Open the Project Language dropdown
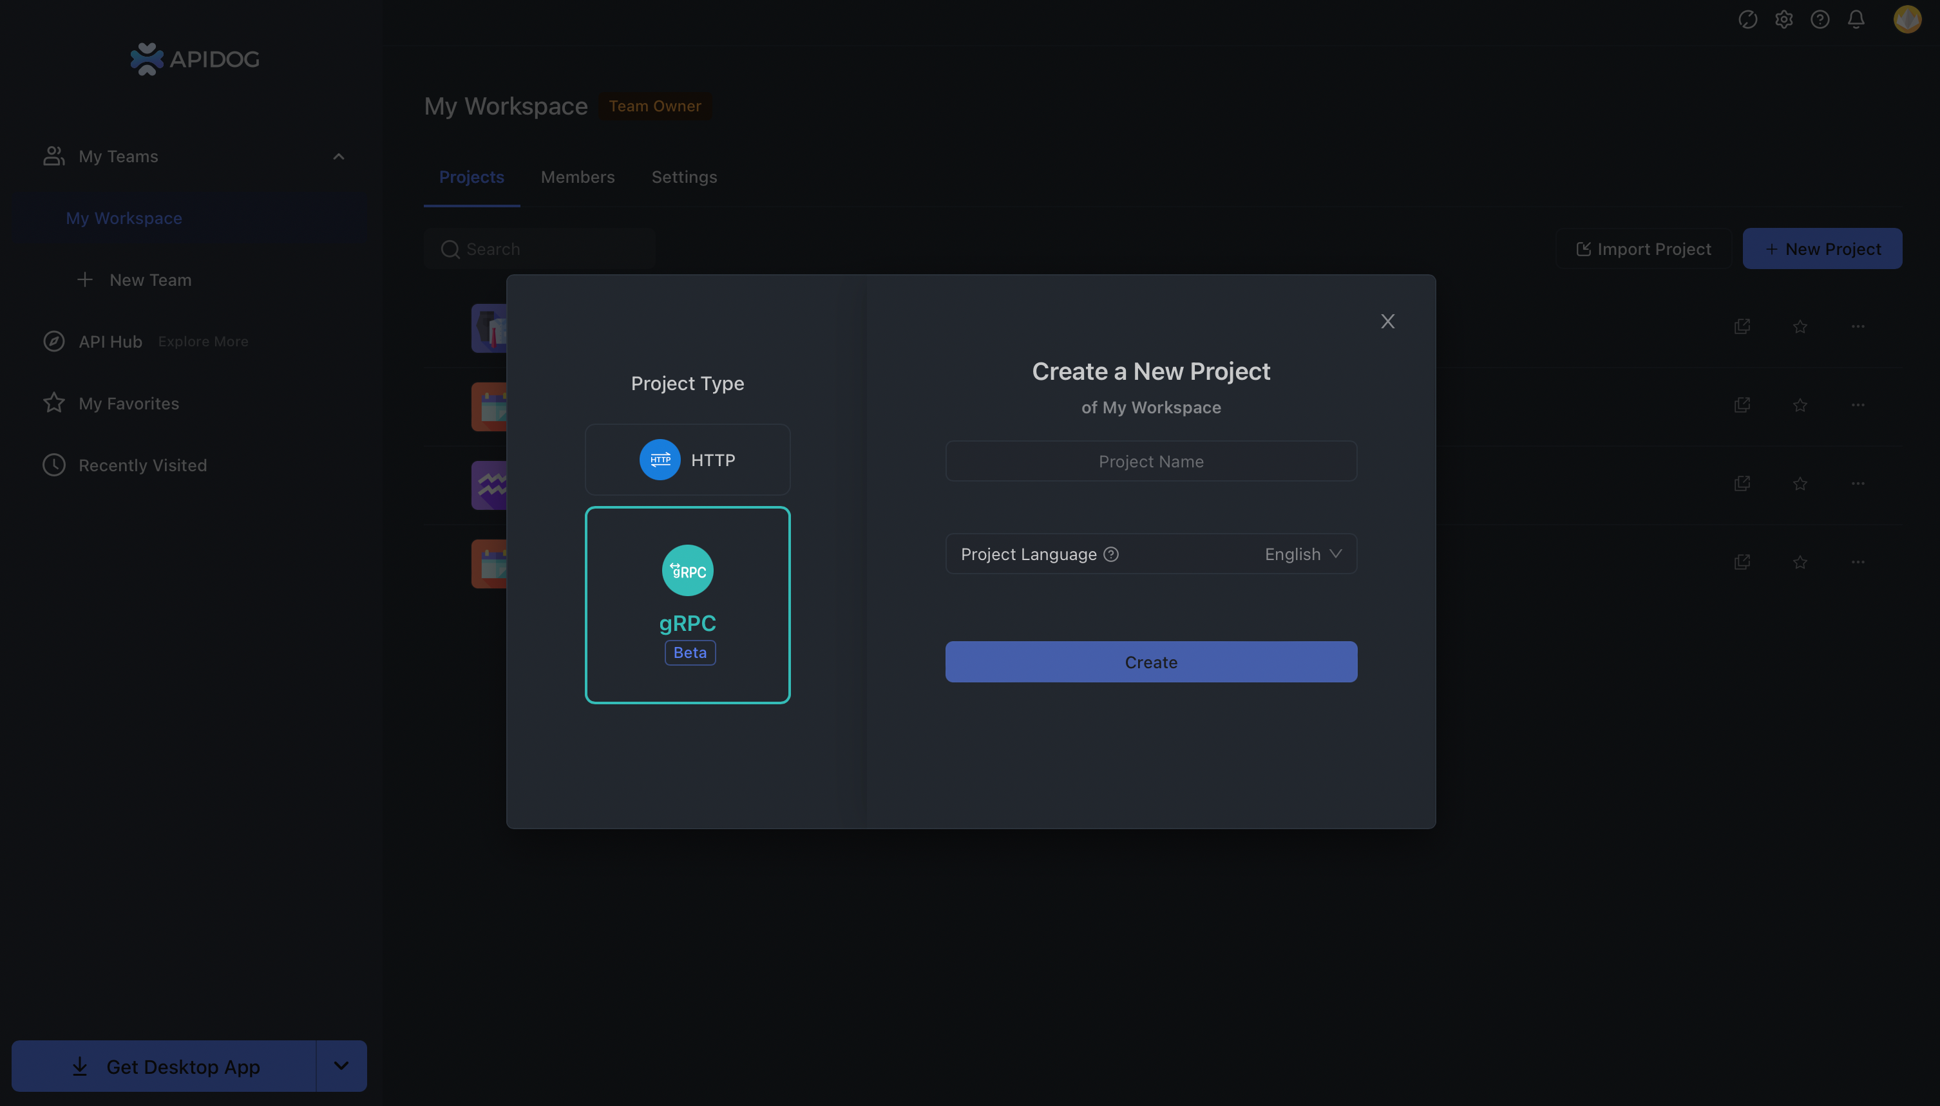Screen dimensions: 1940x1106 coord(1150,554)
